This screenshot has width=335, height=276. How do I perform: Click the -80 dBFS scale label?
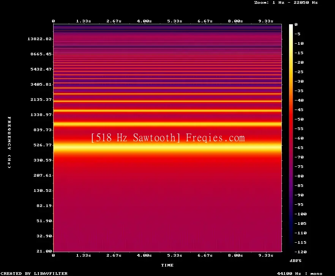click(x=299, y=176)
